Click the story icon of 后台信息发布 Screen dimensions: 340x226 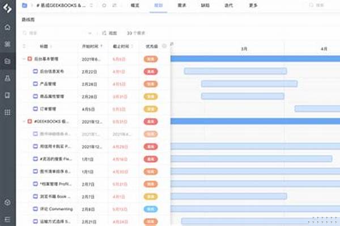[x=35, y=71]
